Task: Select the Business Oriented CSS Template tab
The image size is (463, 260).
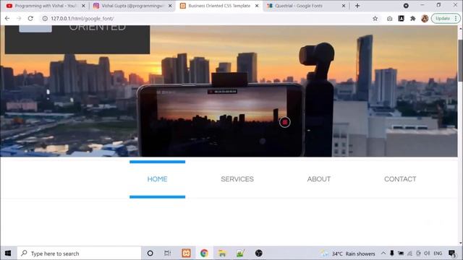Action: 218,6
